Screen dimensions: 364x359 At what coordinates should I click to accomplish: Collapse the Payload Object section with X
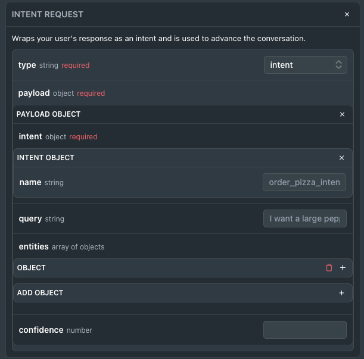coord(342,114)
